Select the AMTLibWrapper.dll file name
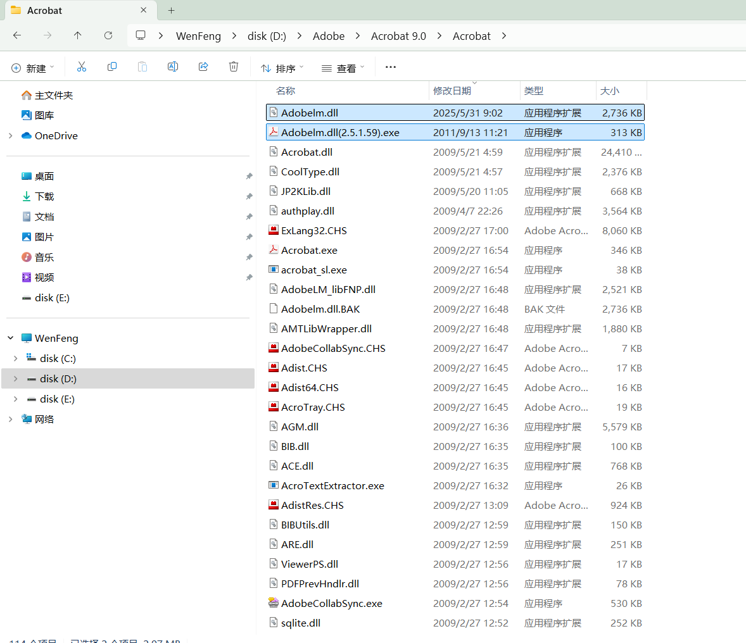Image resolution: width=746 pixels, height=643 pixels. (x=326, y=328)
